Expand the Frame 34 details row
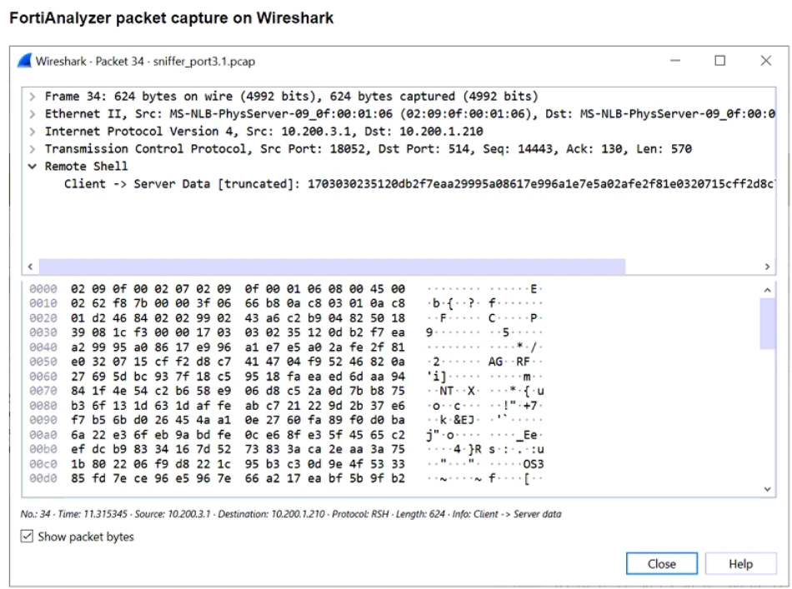The image size is (792, 589). coord(32,97)
